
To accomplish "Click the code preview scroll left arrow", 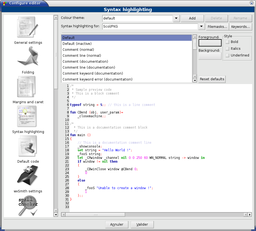I will [63, 215].
